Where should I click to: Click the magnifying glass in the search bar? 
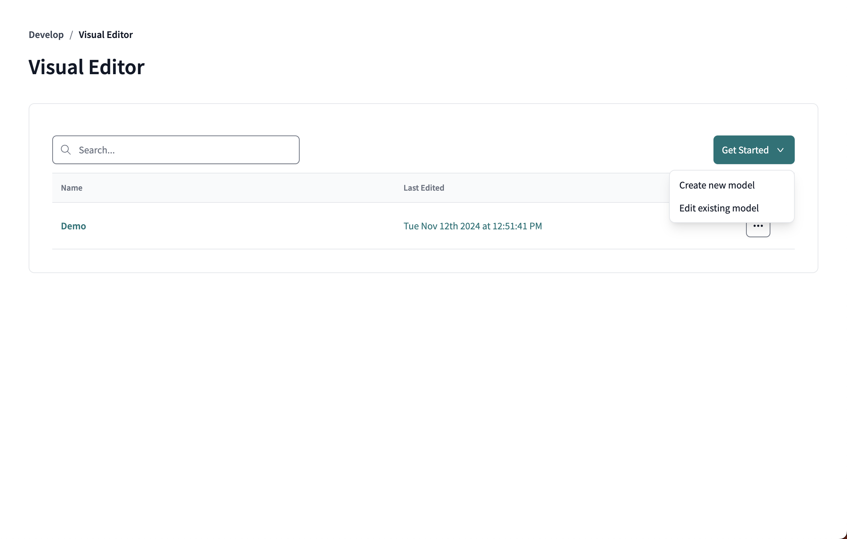click(66, 149)
